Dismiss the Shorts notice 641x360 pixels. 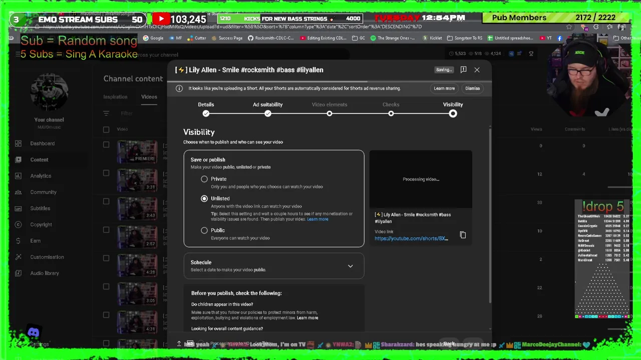coord(472,88)
